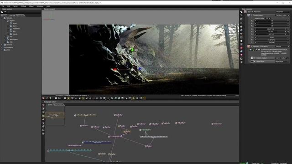This screenshot has width=292, height=164.
Task: Click the Placement node icon in Node inspector
Action: [x=245, y=12]
